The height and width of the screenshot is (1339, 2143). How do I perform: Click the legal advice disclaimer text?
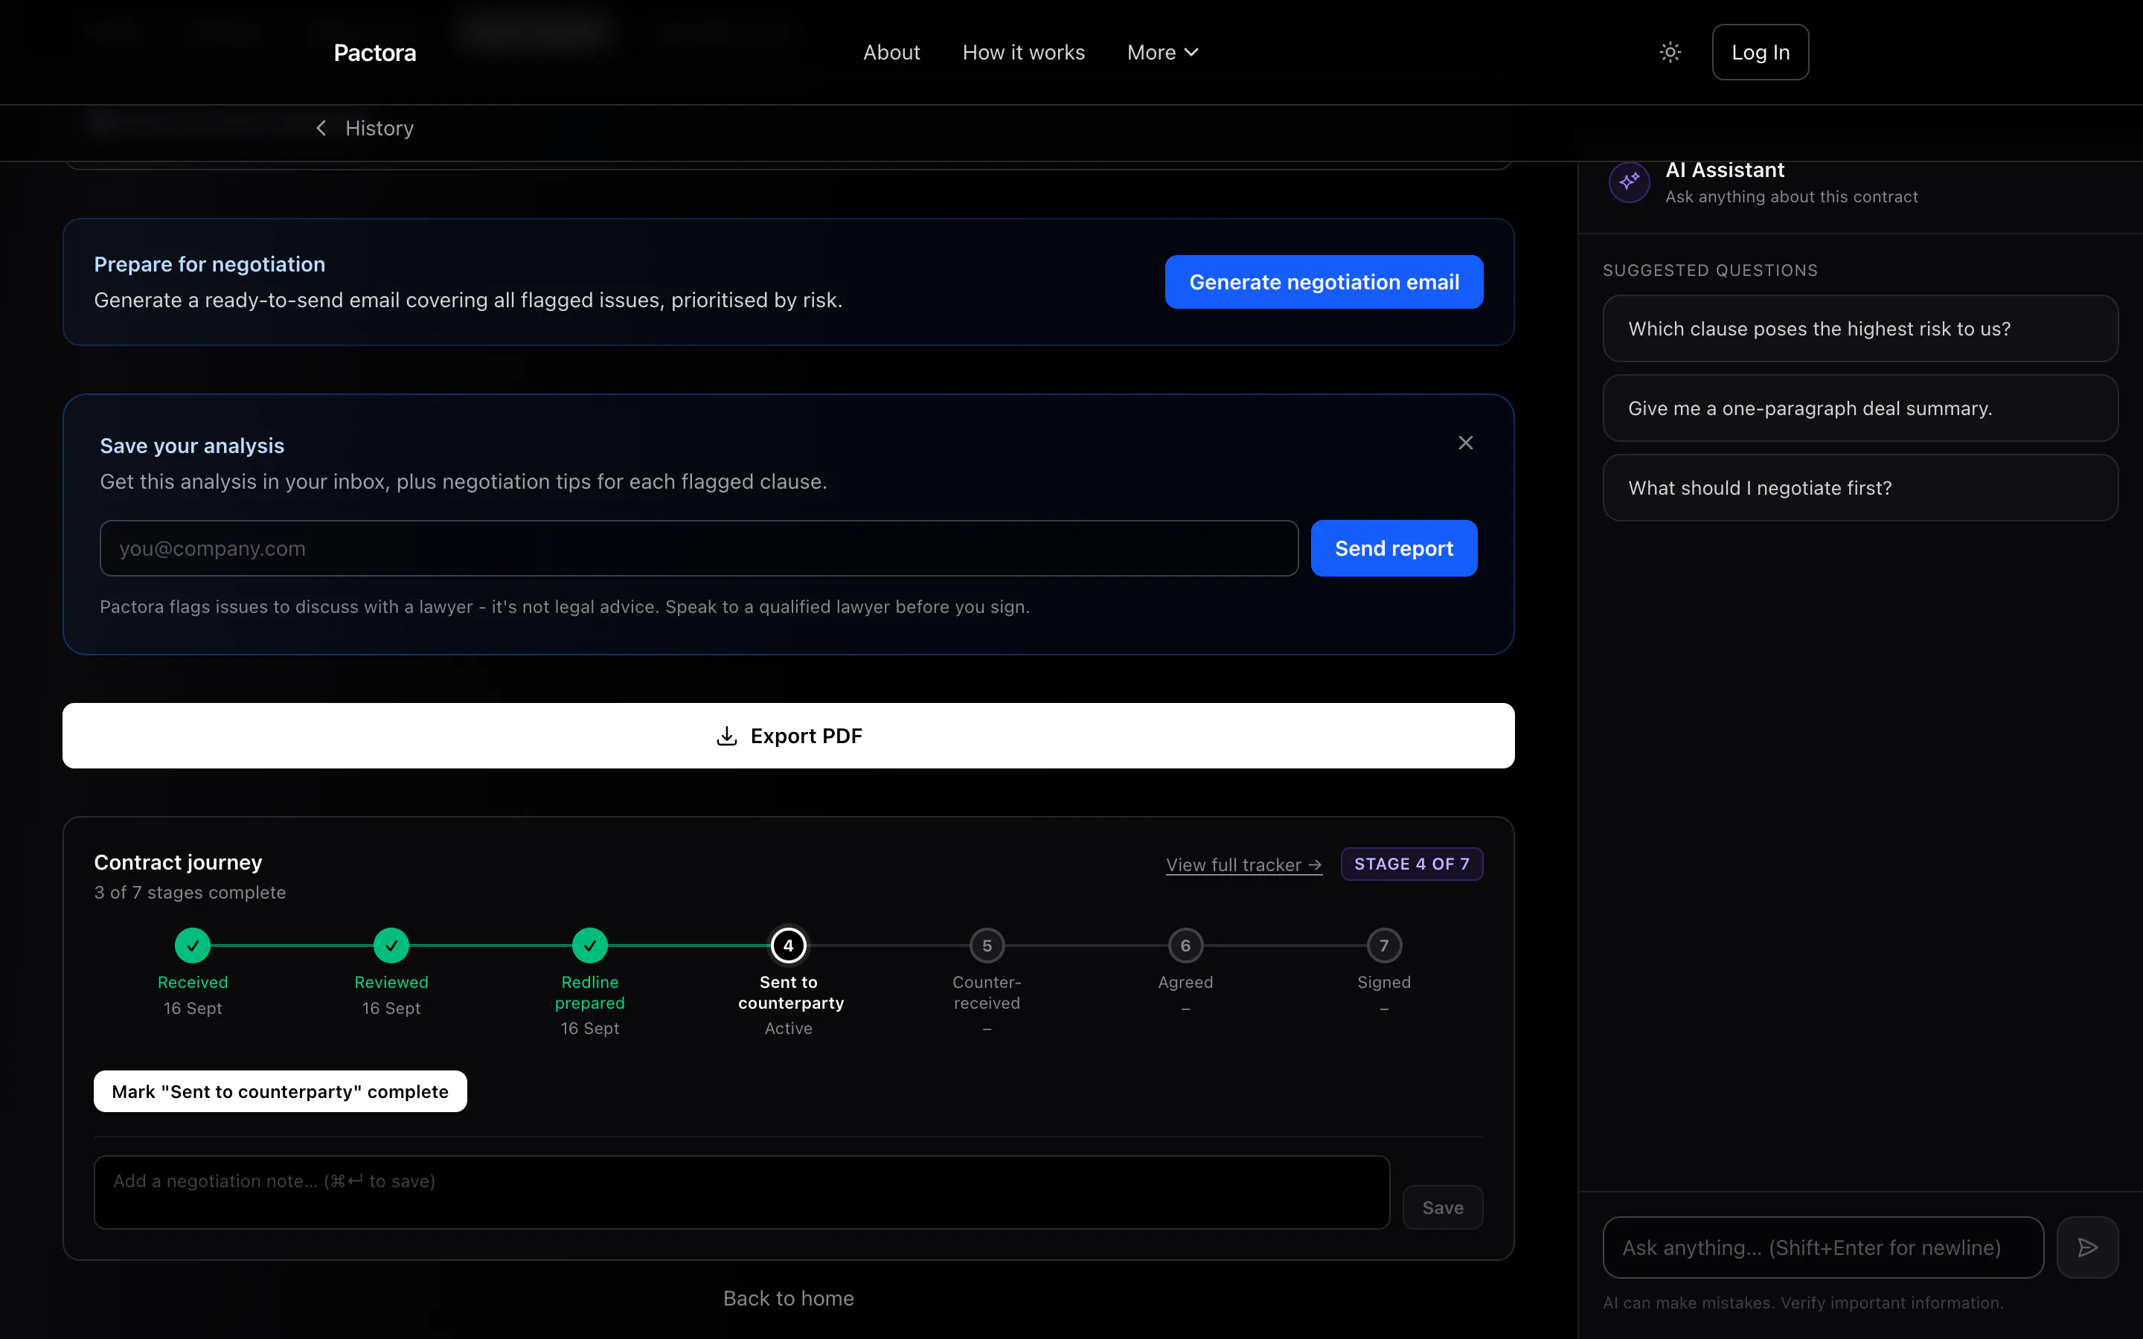pyautogui.click(x=564, y=606)
